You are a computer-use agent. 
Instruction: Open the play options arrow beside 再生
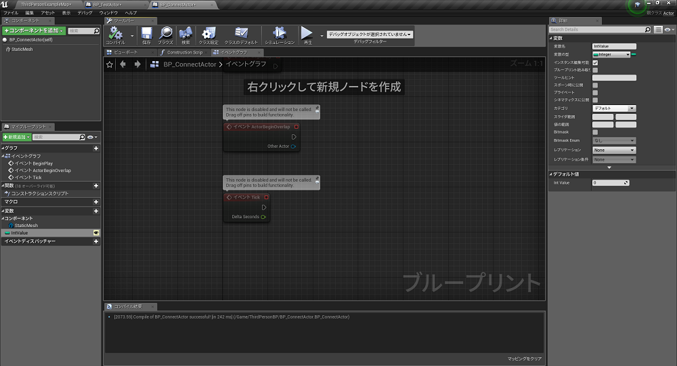pyautogui.click(x=322, y=35)
